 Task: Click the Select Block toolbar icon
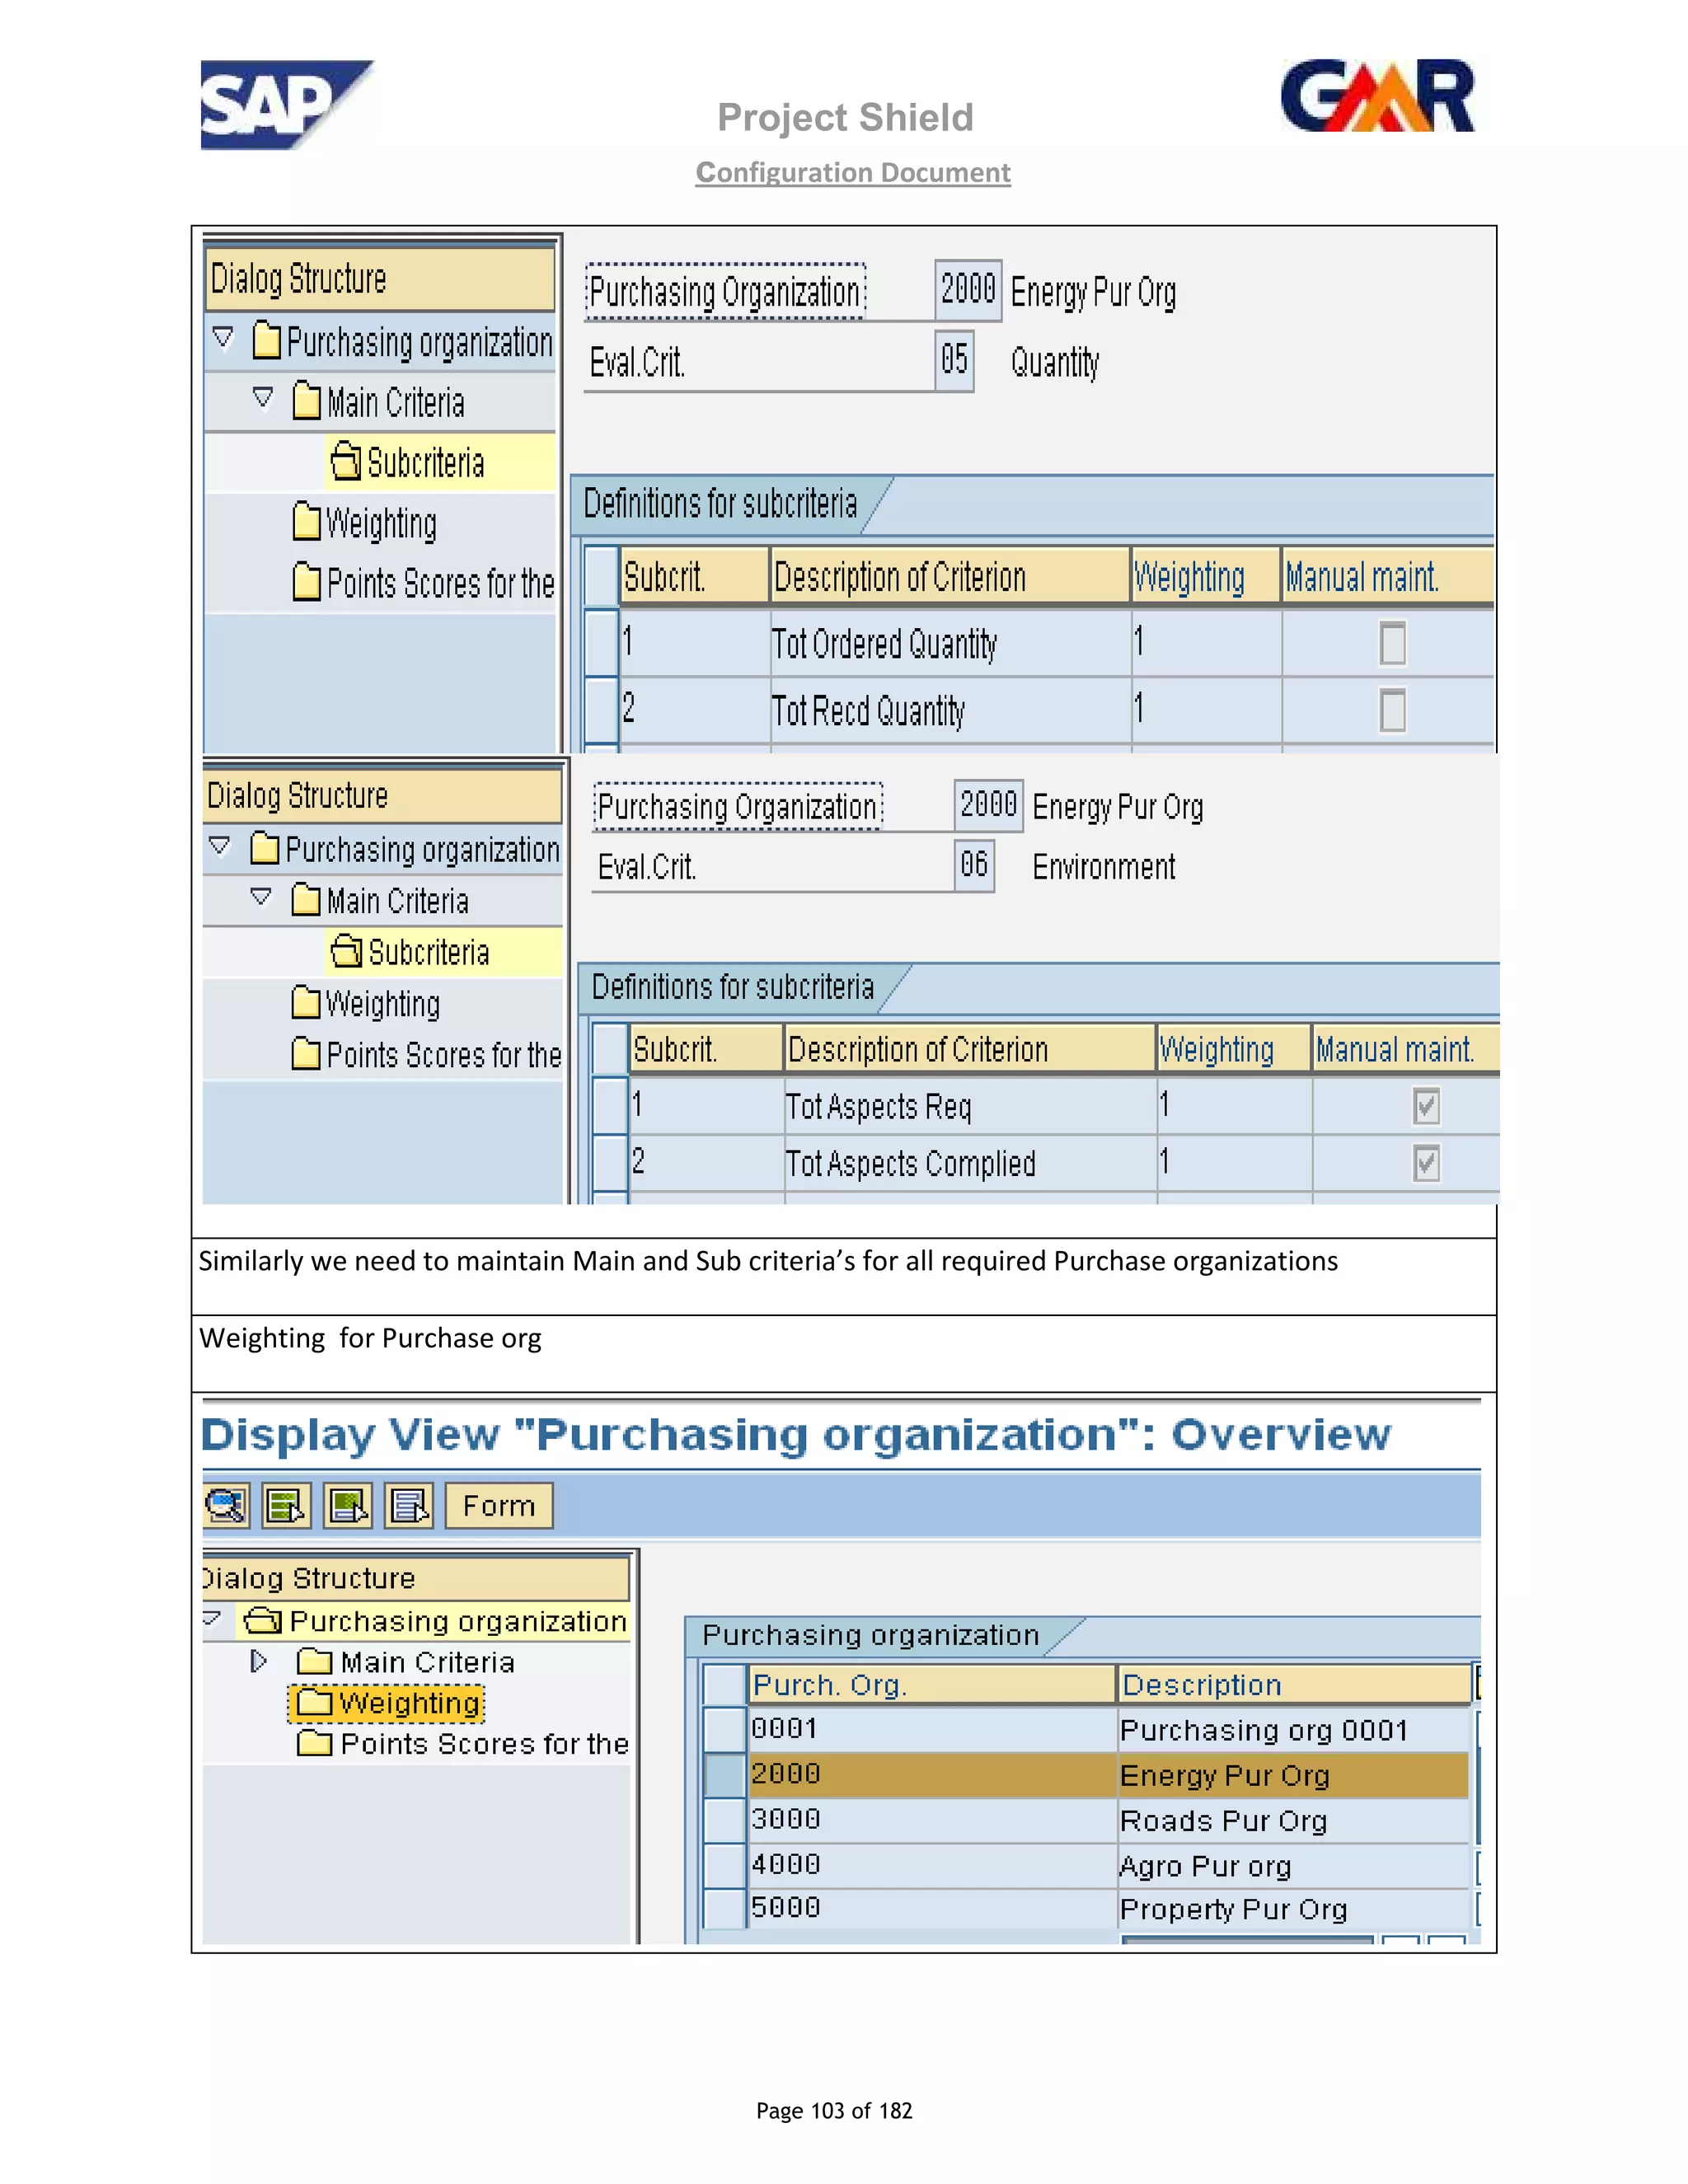pos(349,1505)
